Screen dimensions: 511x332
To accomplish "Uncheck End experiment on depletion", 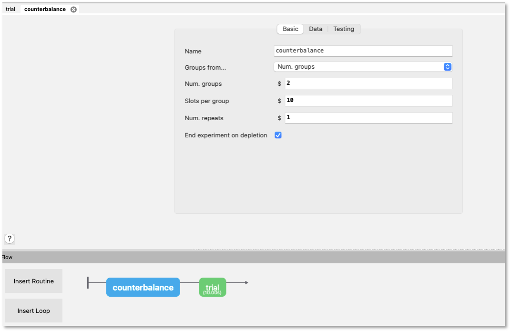I will tap(278, 135).
